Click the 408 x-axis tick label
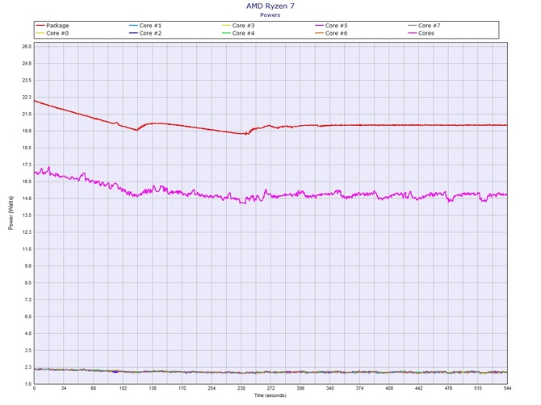 coord(389,388)
